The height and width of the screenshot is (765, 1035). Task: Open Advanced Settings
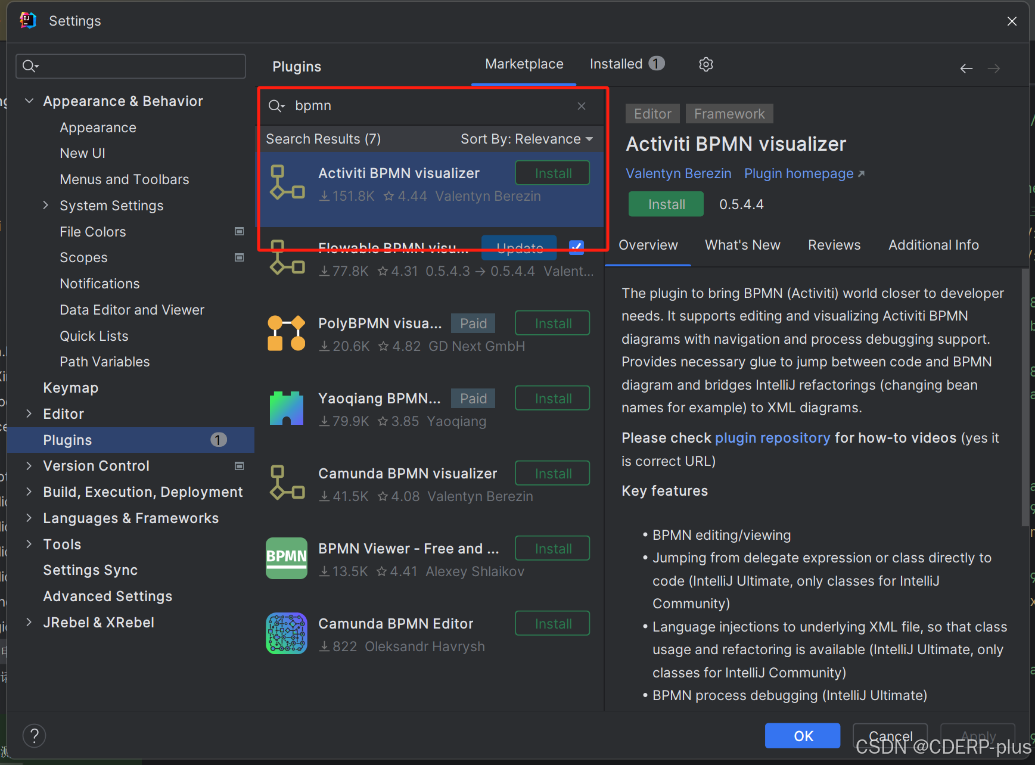pyautogui.click(x=107, y=596)
